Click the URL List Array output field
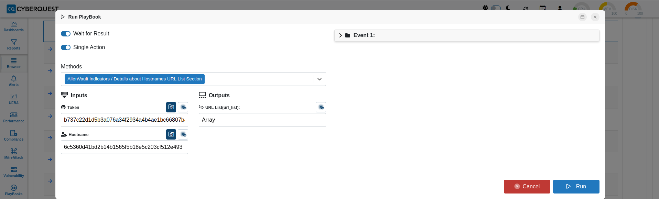This screenshot has width=659, height=199. point(262,120)
